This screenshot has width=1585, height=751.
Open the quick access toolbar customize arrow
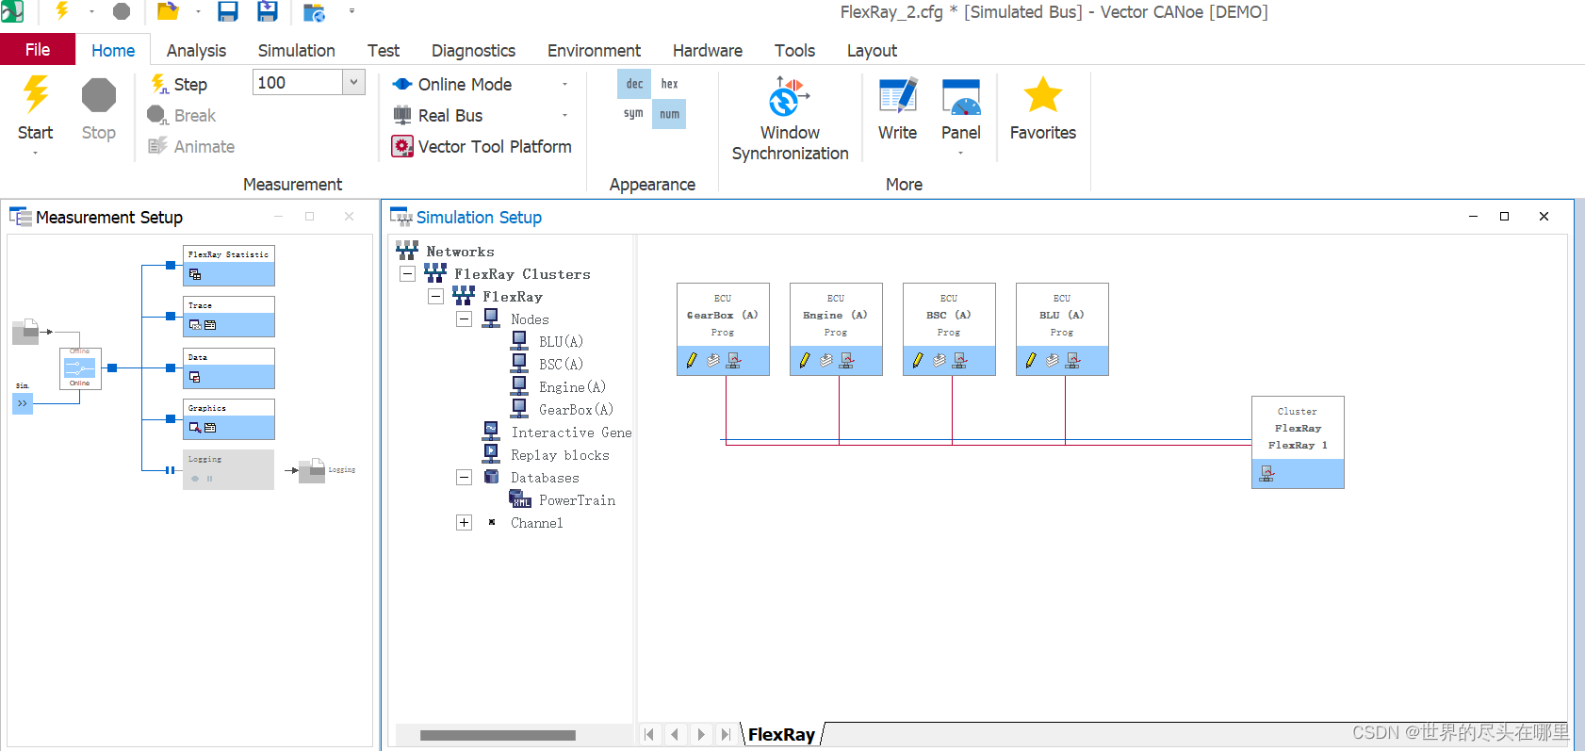tap(352, 11)
